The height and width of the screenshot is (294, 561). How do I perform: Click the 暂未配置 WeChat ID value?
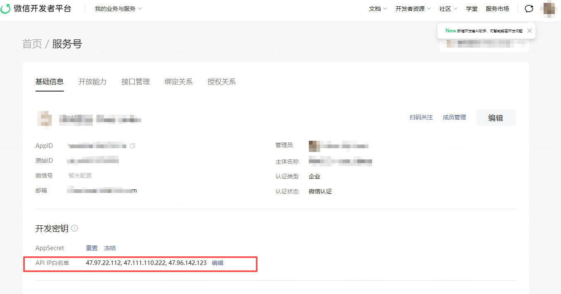[80, 176]
